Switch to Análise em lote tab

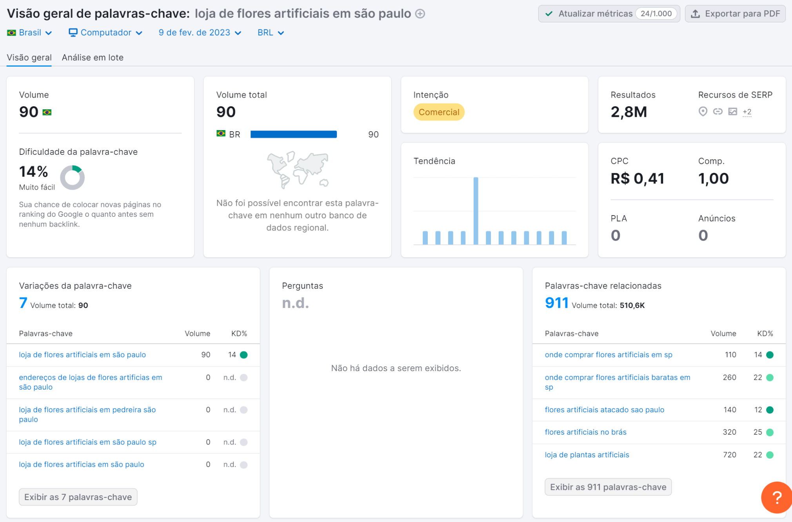93,58
